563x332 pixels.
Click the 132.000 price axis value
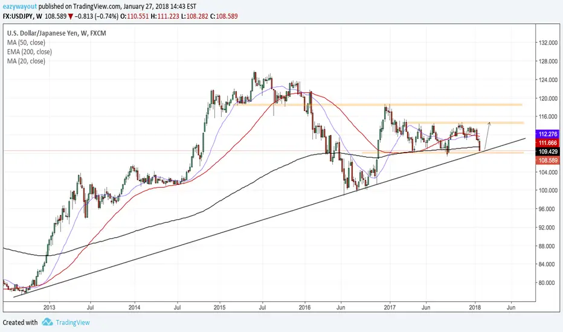[549, 43]
